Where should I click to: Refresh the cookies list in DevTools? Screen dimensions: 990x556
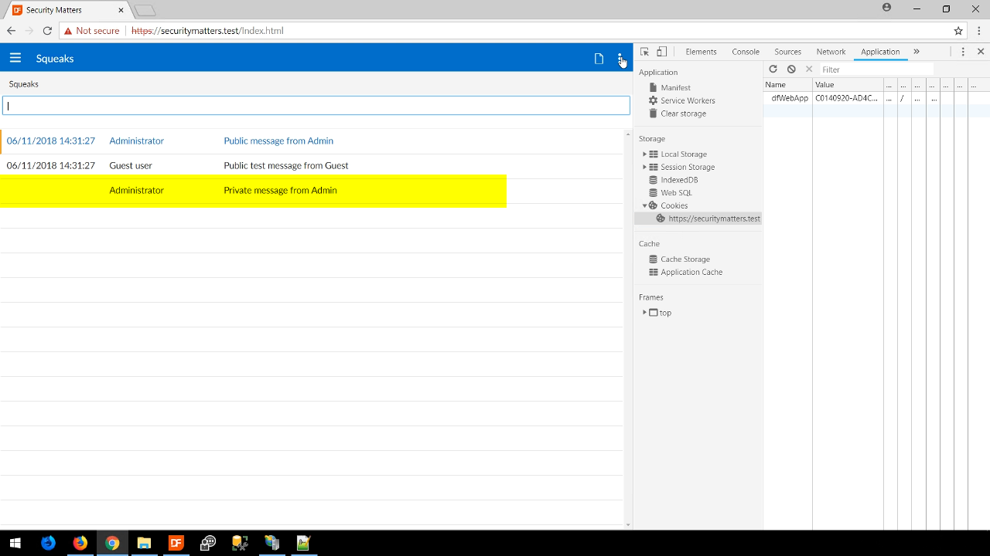point(773,69)
